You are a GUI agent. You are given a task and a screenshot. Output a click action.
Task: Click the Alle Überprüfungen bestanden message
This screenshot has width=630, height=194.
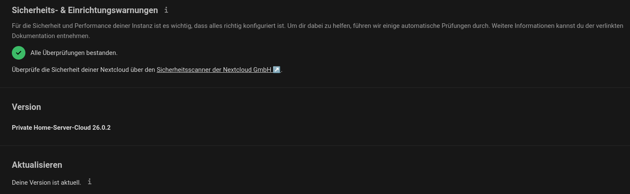pos(74,53)
